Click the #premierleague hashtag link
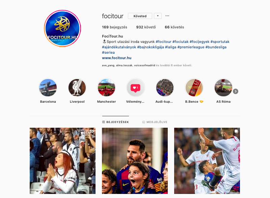This screenshot has width=270, height=198. 191,47
